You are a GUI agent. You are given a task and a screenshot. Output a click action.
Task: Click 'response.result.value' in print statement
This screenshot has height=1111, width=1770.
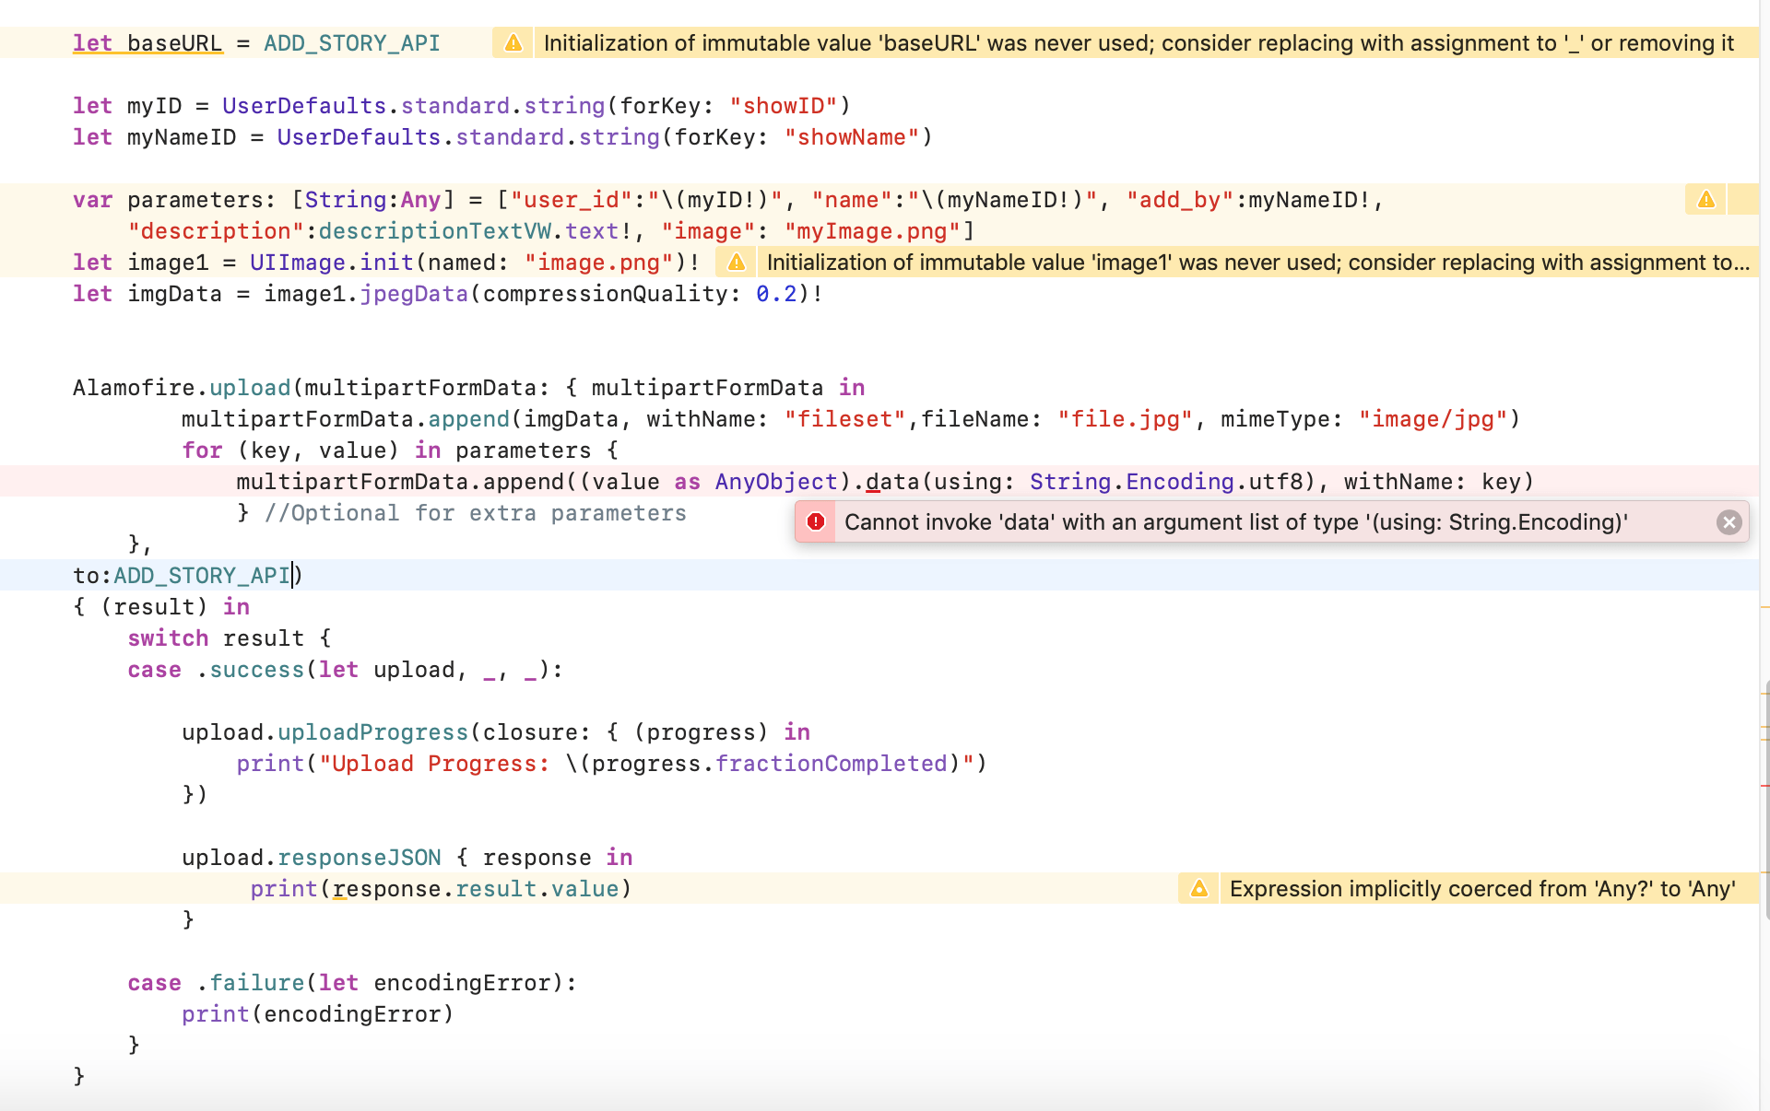tap(476, 889)
